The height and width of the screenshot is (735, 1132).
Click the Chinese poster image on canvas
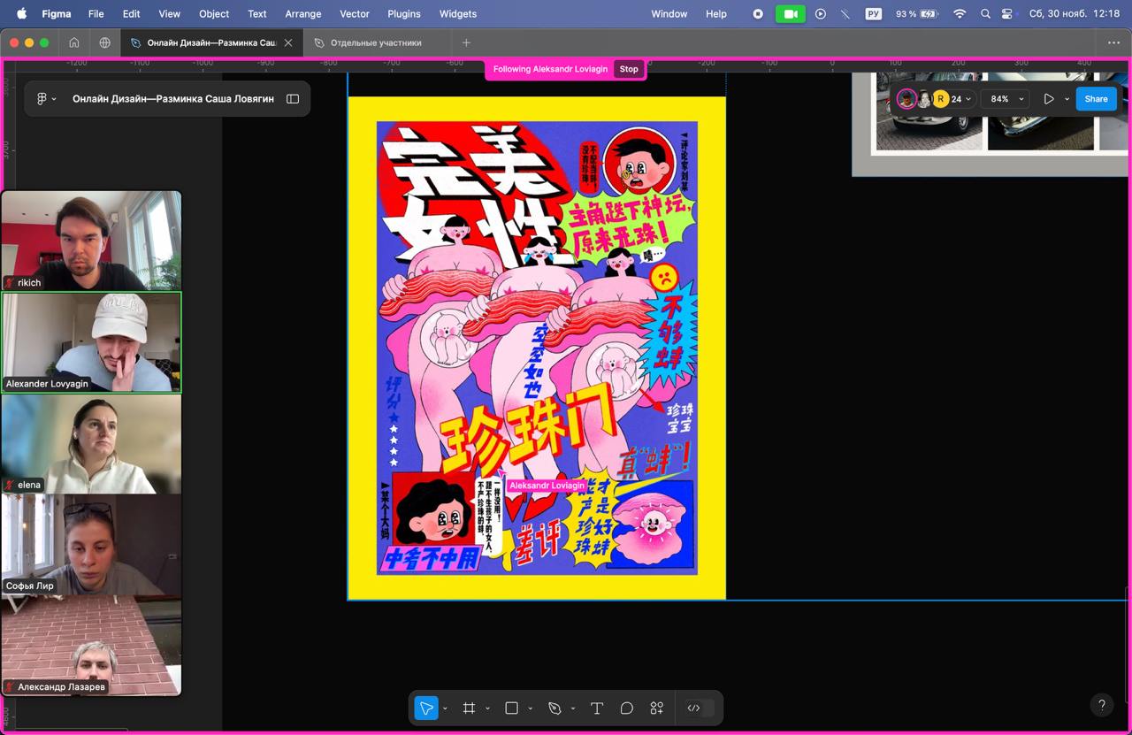point(537,348)
